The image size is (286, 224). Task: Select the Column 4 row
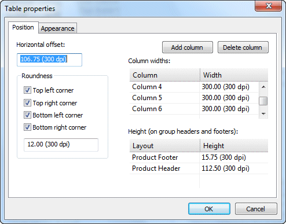pyautogui.click(x=194, y=87)
